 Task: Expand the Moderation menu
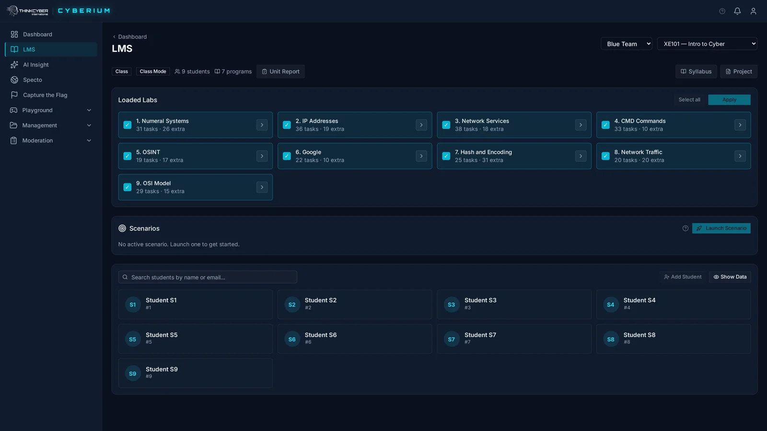(51, 140)
